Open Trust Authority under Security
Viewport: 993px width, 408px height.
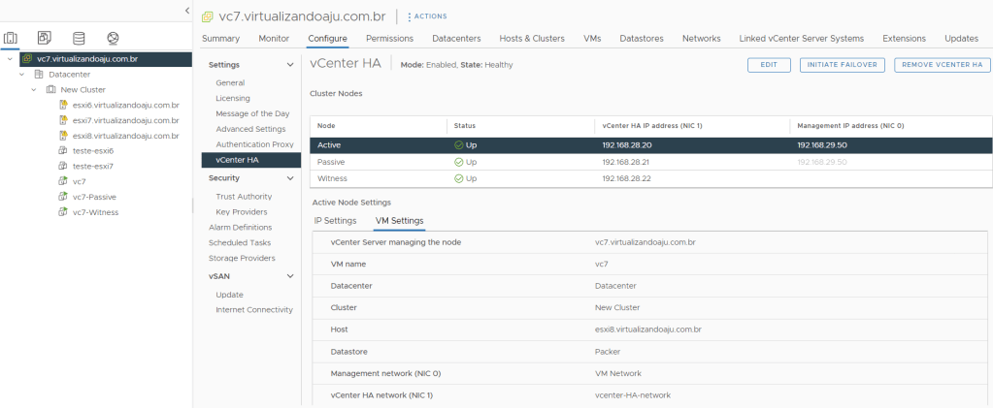click(x=244, y=197)
